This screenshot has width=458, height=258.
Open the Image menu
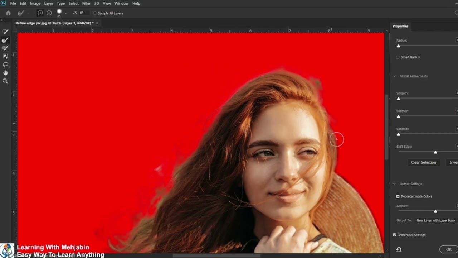point(35,3)
